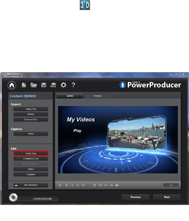Image resolution: width=189 pixels, height=221 pixels.
Task: Click the 3D icon above the window
Action: (85, 5)
